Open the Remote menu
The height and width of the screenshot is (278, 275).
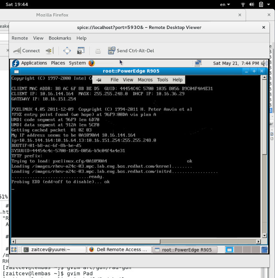20,38
